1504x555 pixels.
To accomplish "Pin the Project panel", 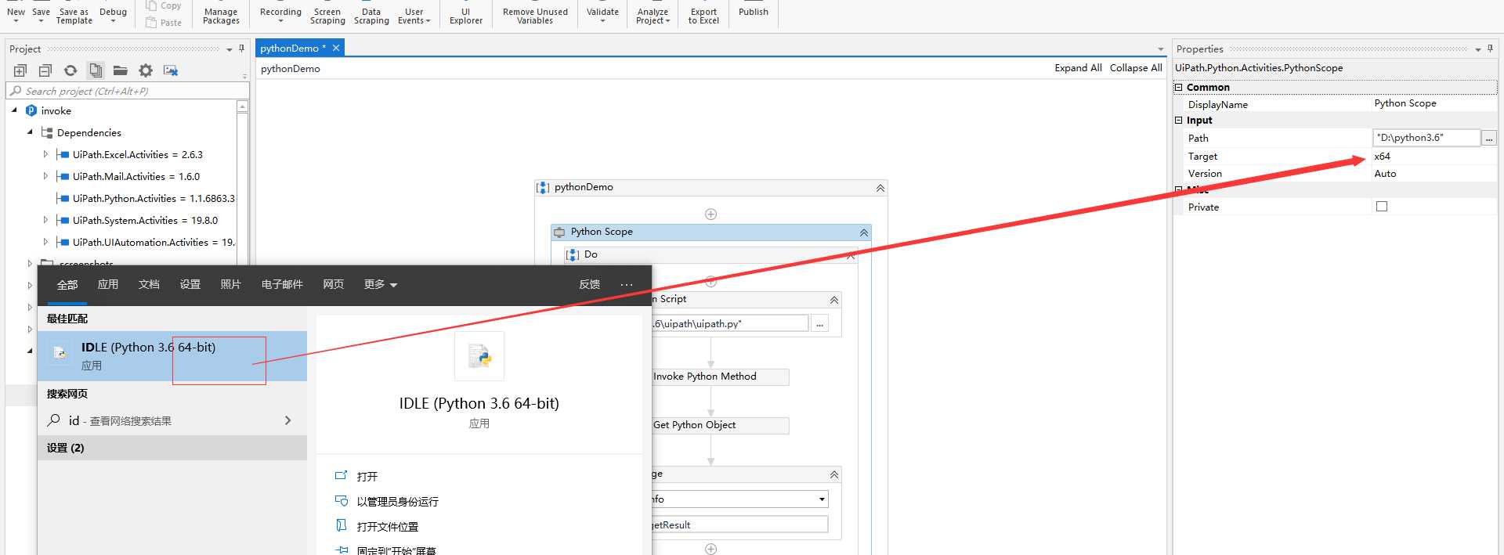I will click(x=241, y=49).
